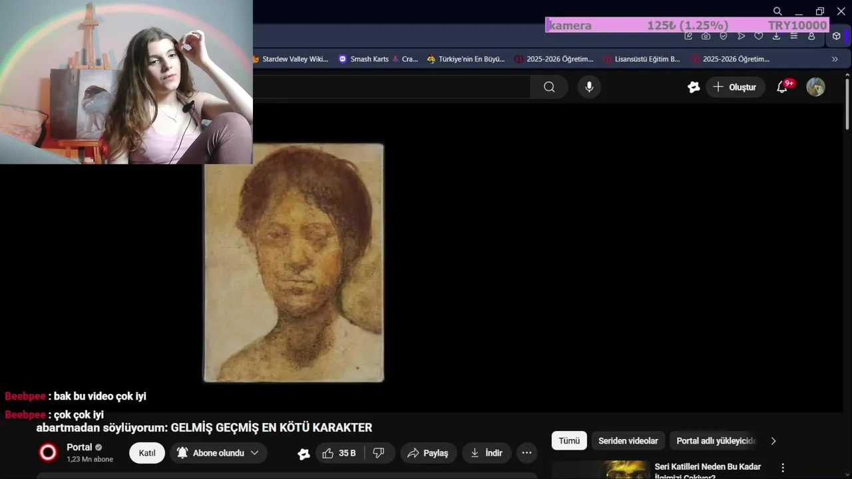This screenshot has width=852, height=479.
Task: Open the browser profile person icon
Action: (811, 37)
